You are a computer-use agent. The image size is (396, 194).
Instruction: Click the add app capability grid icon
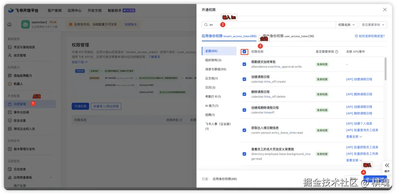point(10,75)
